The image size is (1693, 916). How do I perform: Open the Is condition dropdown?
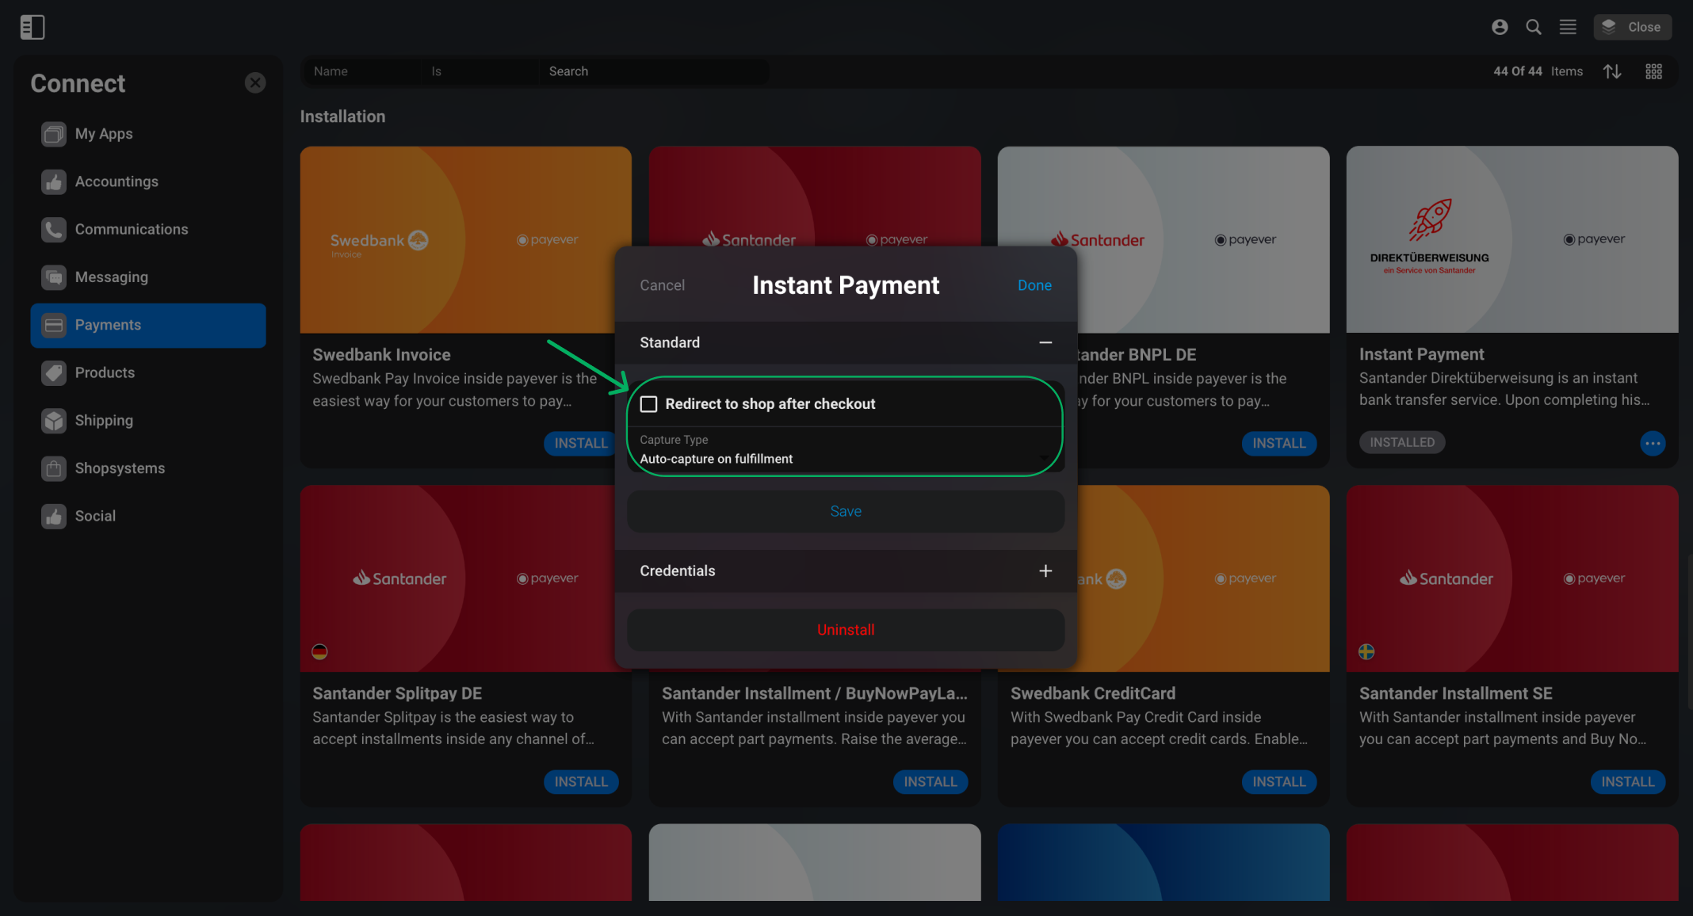coord(480,71)
